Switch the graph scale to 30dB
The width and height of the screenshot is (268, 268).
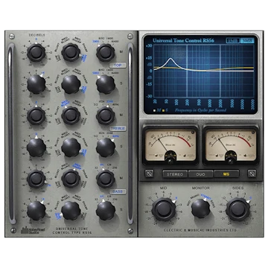pyautogui.click(x=247, y=41)
